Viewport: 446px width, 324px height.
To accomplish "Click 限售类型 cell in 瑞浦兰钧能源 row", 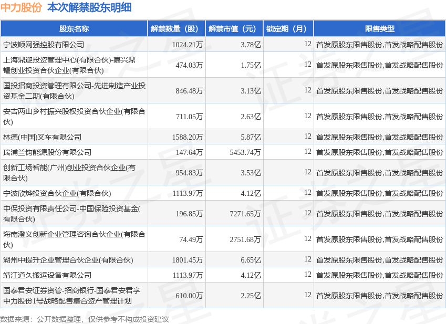I will pos(380,152).
